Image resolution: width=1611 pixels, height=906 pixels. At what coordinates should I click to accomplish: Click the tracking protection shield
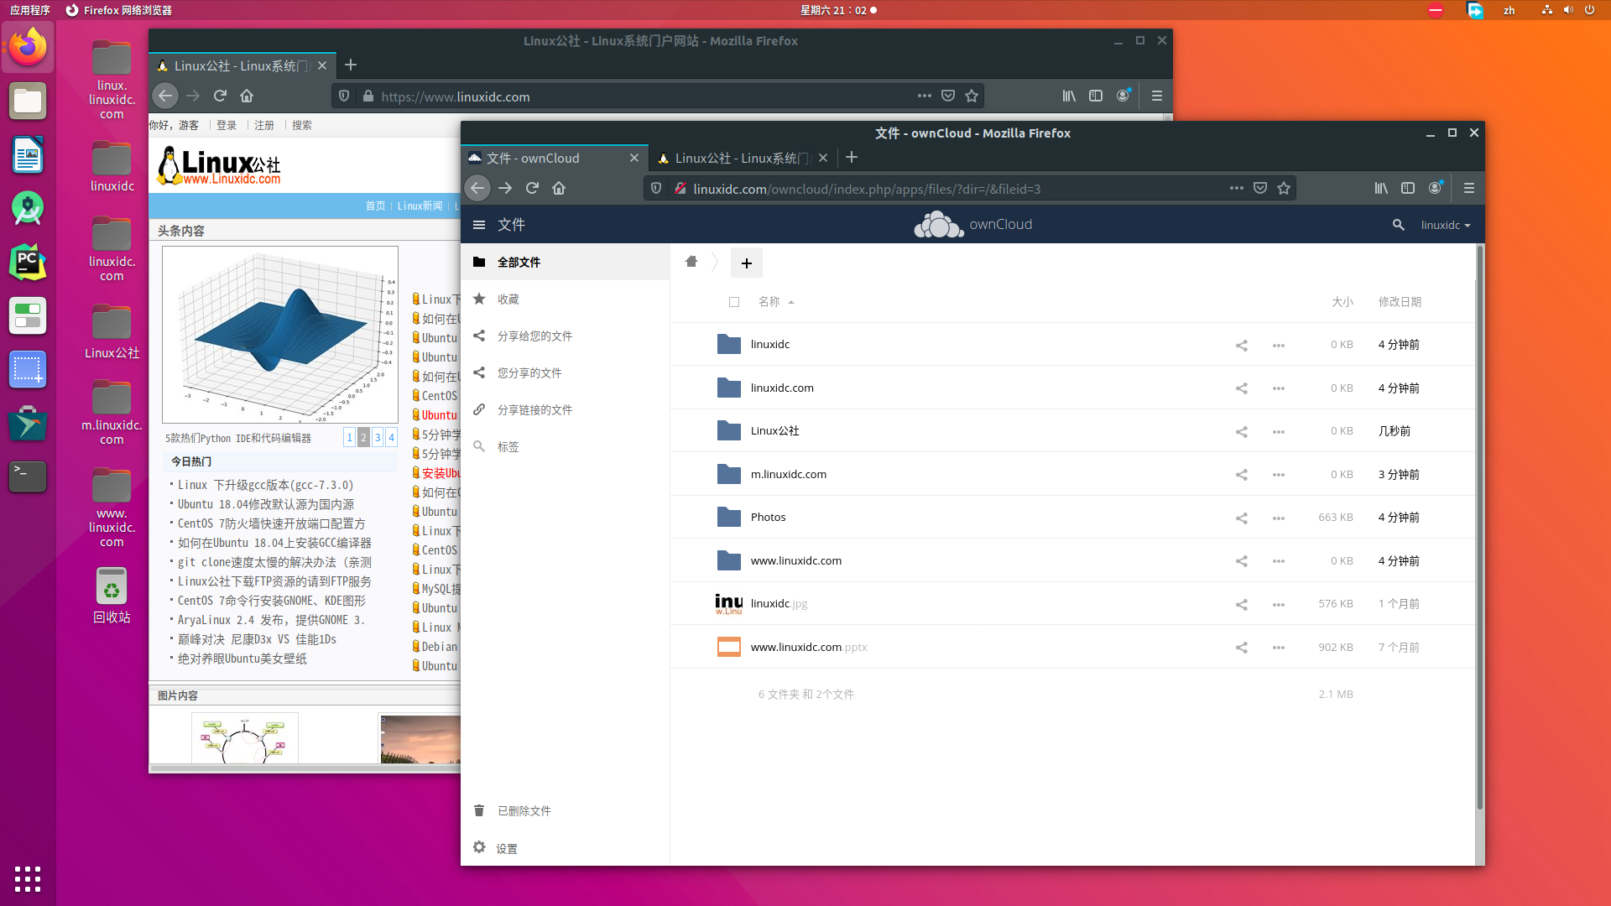point(655,188)
